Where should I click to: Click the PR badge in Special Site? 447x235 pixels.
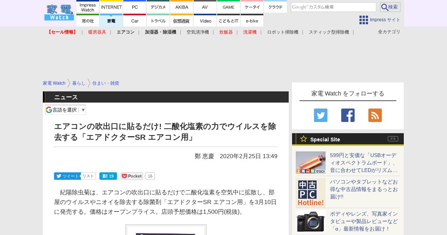393,139
